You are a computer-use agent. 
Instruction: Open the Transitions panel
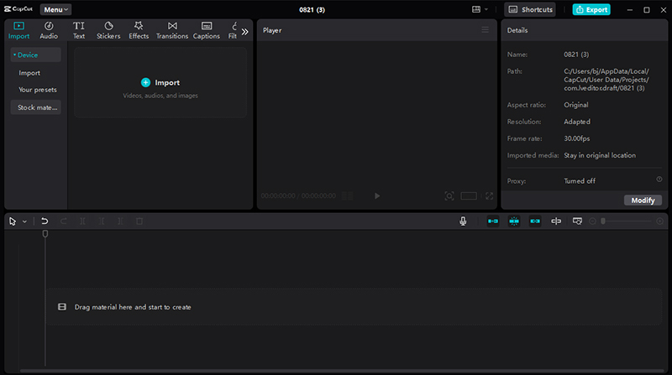[x=172, y=30]
